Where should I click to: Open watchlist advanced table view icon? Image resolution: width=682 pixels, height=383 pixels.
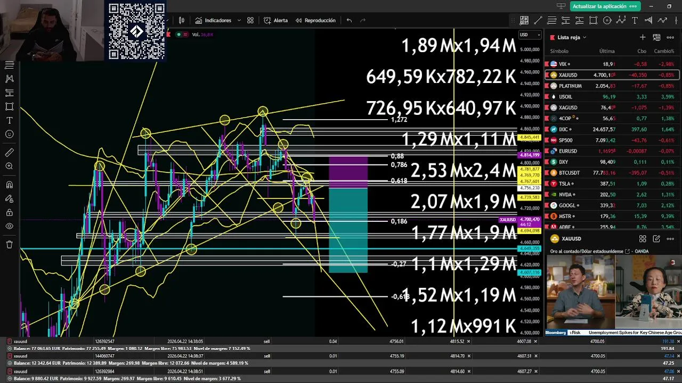click(x=656, y=37)
